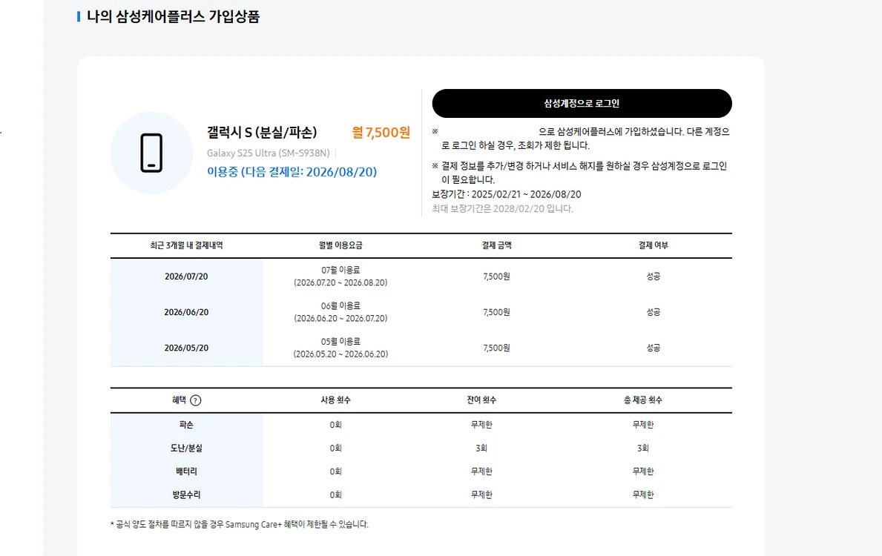The height and width of the screenshot is (556, 882).
Task: Click the Galaxy S25 Ultra (SM-S938N) model text
Action: (269, 153)
